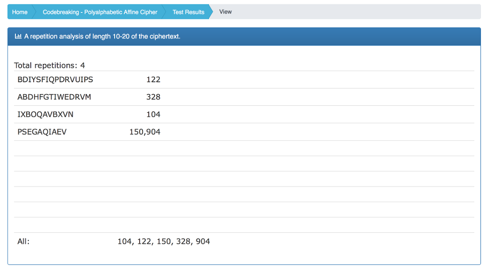Click the 150,904 positions value
The width and height of the screenshot is (493, 276).
pos(145,132)
